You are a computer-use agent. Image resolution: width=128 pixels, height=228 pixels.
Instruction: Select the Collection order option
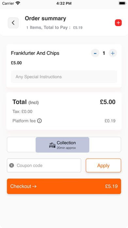(62, 145)
